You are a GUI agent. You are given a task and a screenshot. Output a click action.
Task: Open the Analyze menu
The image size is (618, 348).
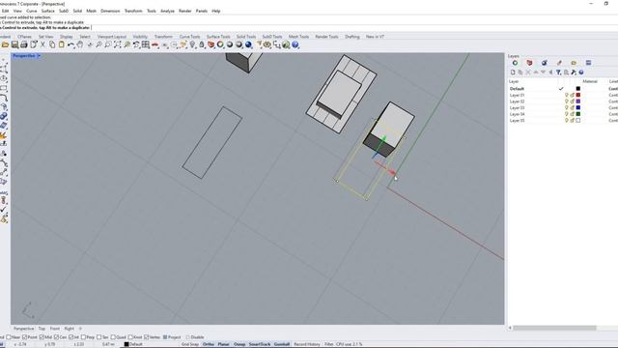pos(167,11)
